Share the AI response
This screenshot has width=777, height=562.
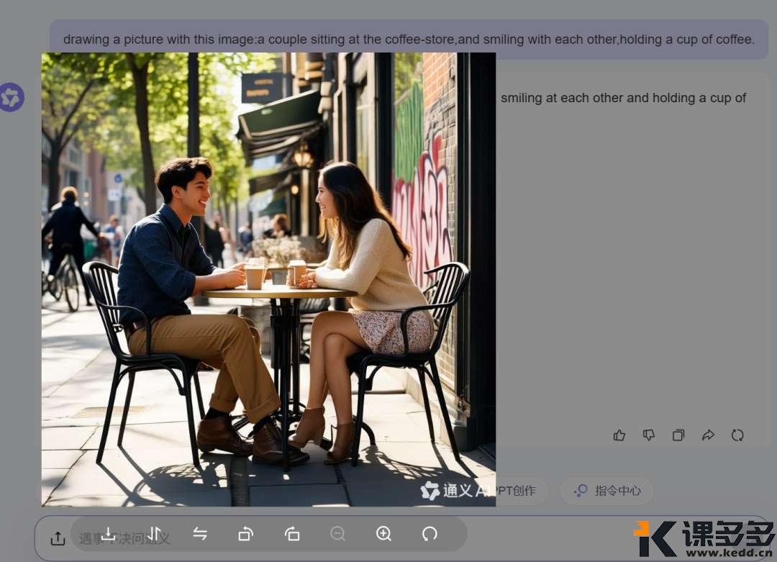[708, 435]
